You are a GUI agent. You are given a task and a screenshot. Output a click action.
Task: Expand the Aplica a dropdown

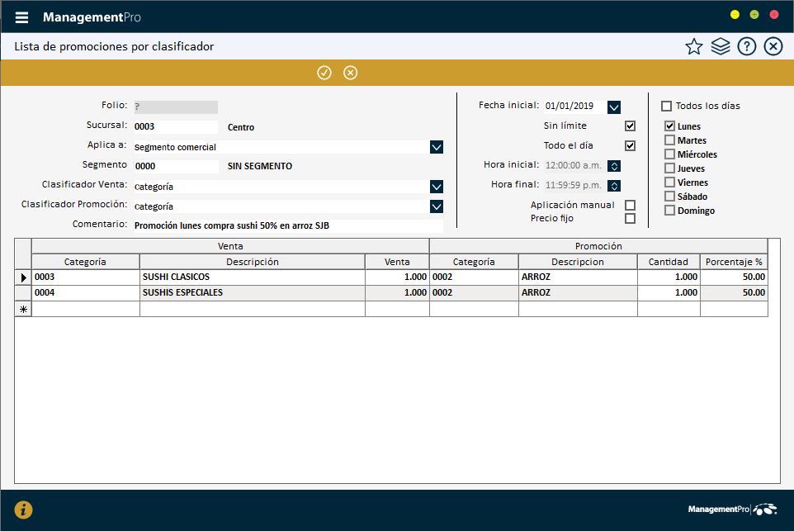437,147
